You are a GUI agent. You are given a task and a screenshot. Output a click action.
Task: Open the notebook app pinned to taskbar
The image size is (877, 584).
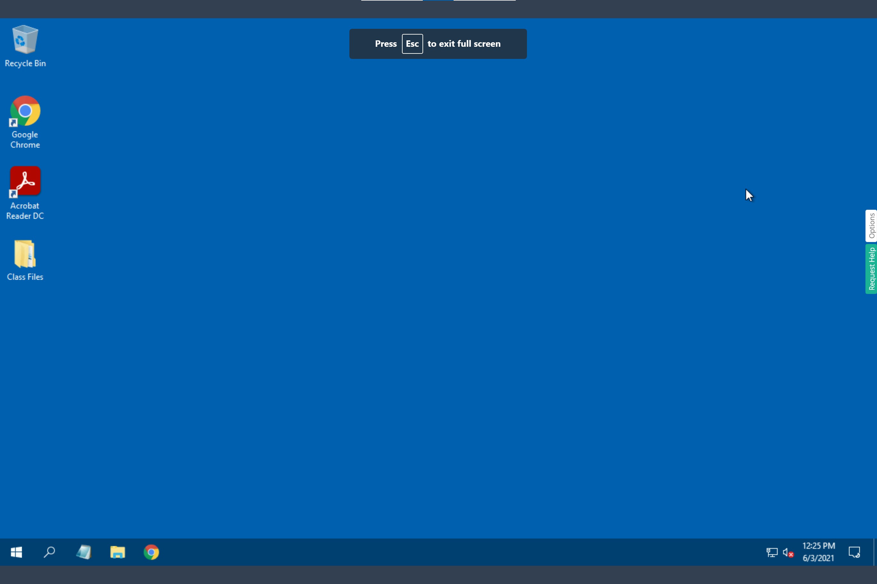coord(84,552)
